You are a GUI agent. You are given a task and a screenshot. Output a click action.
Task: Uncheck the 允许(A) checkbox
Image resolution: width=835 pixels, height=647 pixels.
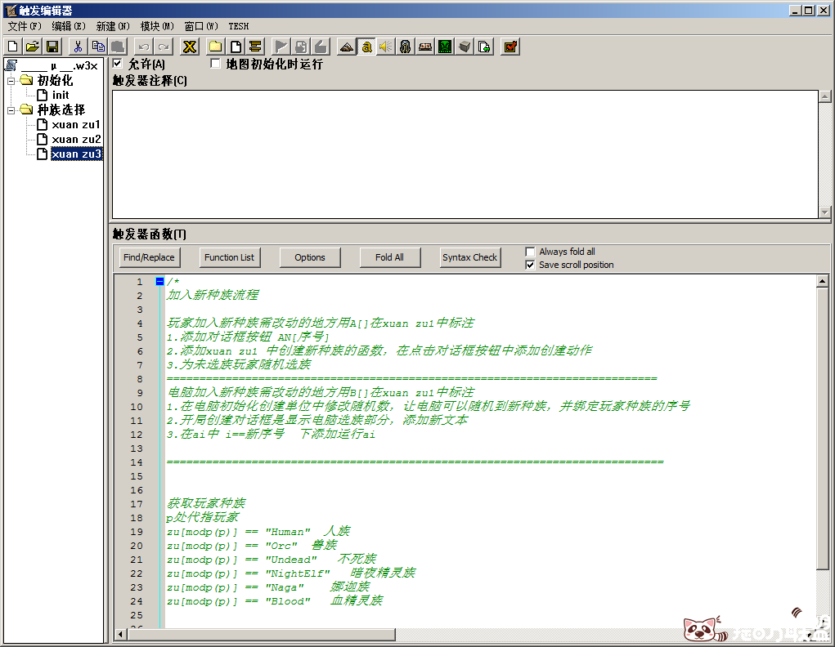click(115, 64)
